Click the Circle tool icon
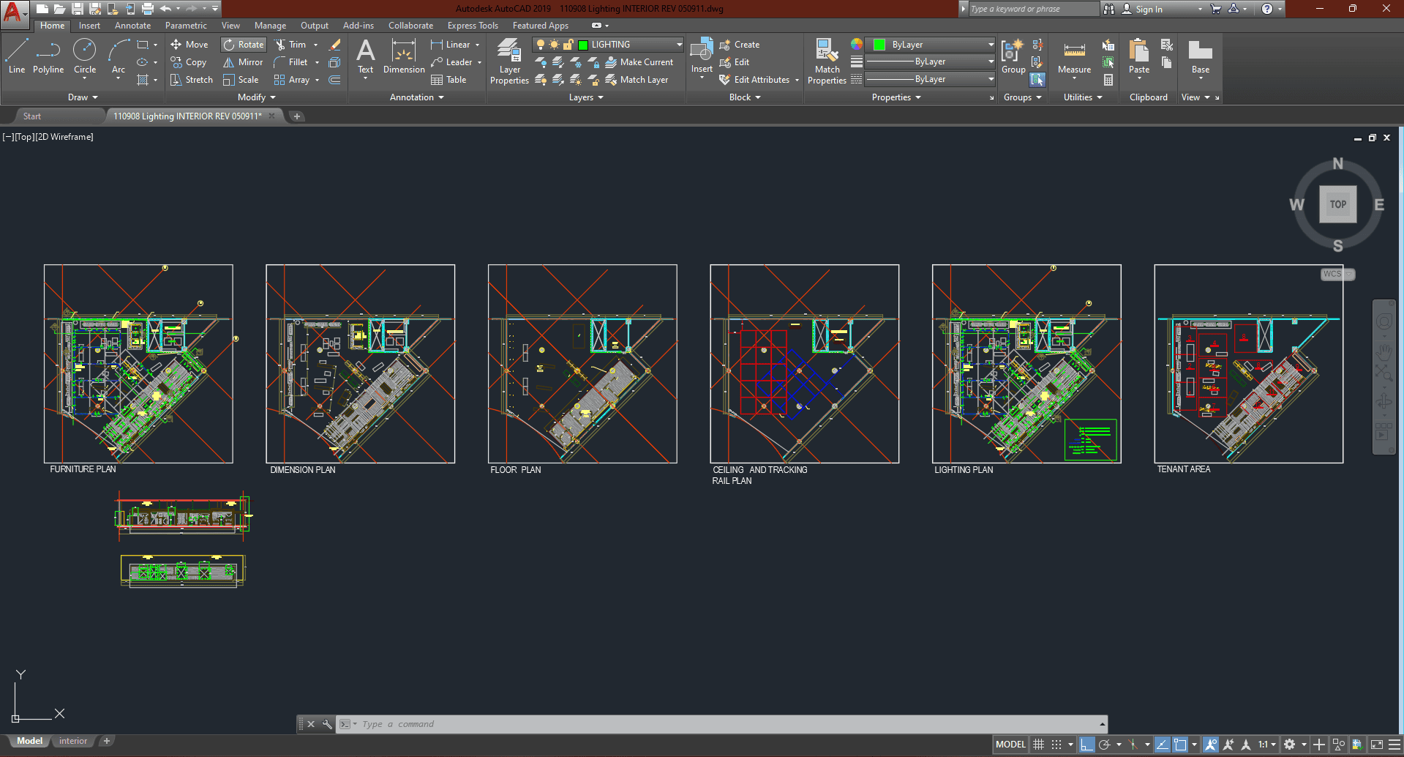This screenshot has width=1404, height=757. [x=85, y=51]
